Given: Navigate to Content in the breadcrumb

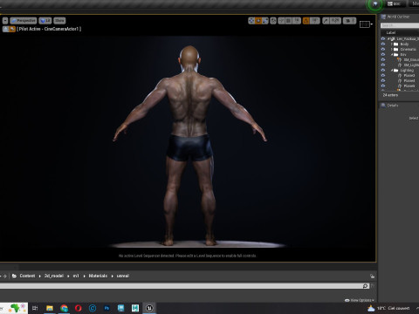Looking at the screenshot, I should click(x=27, y=276).
